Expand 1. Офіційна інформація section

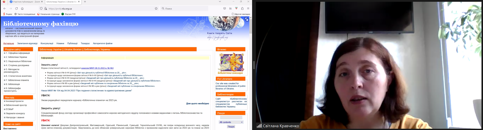click(5, 53)
